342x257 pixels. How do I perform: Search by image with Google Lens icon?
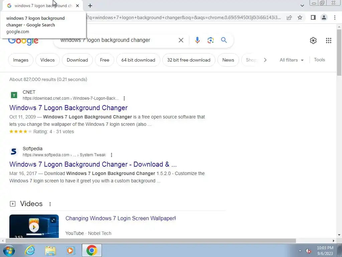coord(210,40)
